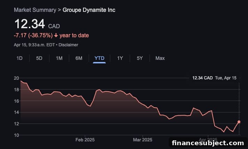Image resolution: width=248 pixels, height=149 pixels.
Task: Click the Groupe Dynamite Inc title
Action: tap(89, 10)
